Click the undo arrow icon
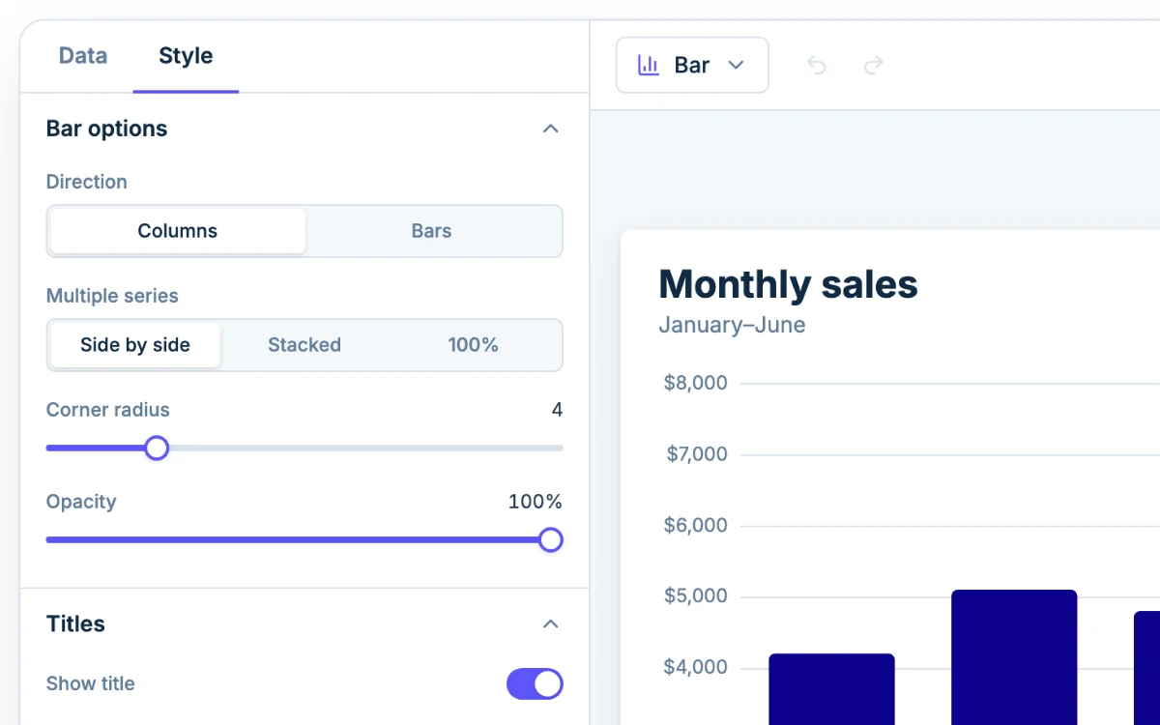Viewport: 1160px width, 725px height. pyautogui.click(x=817, y=65)
